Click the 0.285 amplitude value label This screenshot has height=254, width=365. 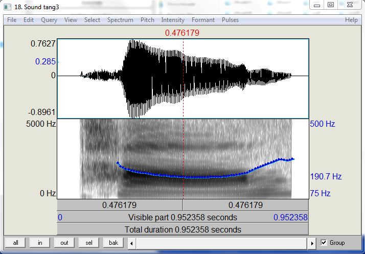(45, 61)
